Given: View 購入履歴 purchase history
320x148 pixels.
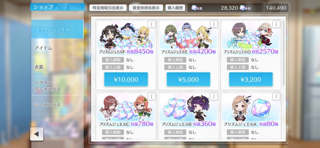Looking at the screenshot, I should point(175,8).
